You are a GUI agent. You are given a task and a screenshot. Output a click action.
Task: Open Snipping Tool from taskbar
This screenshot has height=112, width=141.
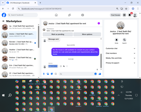point(31,81)
